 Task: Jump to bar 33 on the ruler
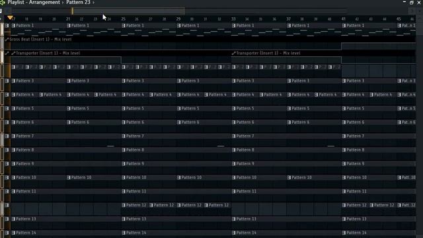coord(233,19)
